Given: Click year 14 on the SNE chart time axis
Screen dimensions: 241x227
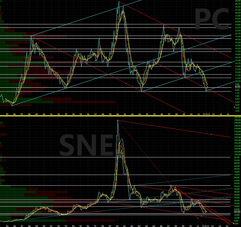Looking at the screenshot, I should 220,226.
